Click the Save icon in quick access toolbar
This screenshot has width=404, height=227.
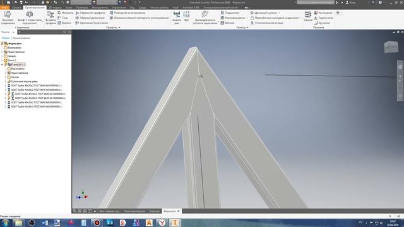pyautogui.click(x=21, y=3)
